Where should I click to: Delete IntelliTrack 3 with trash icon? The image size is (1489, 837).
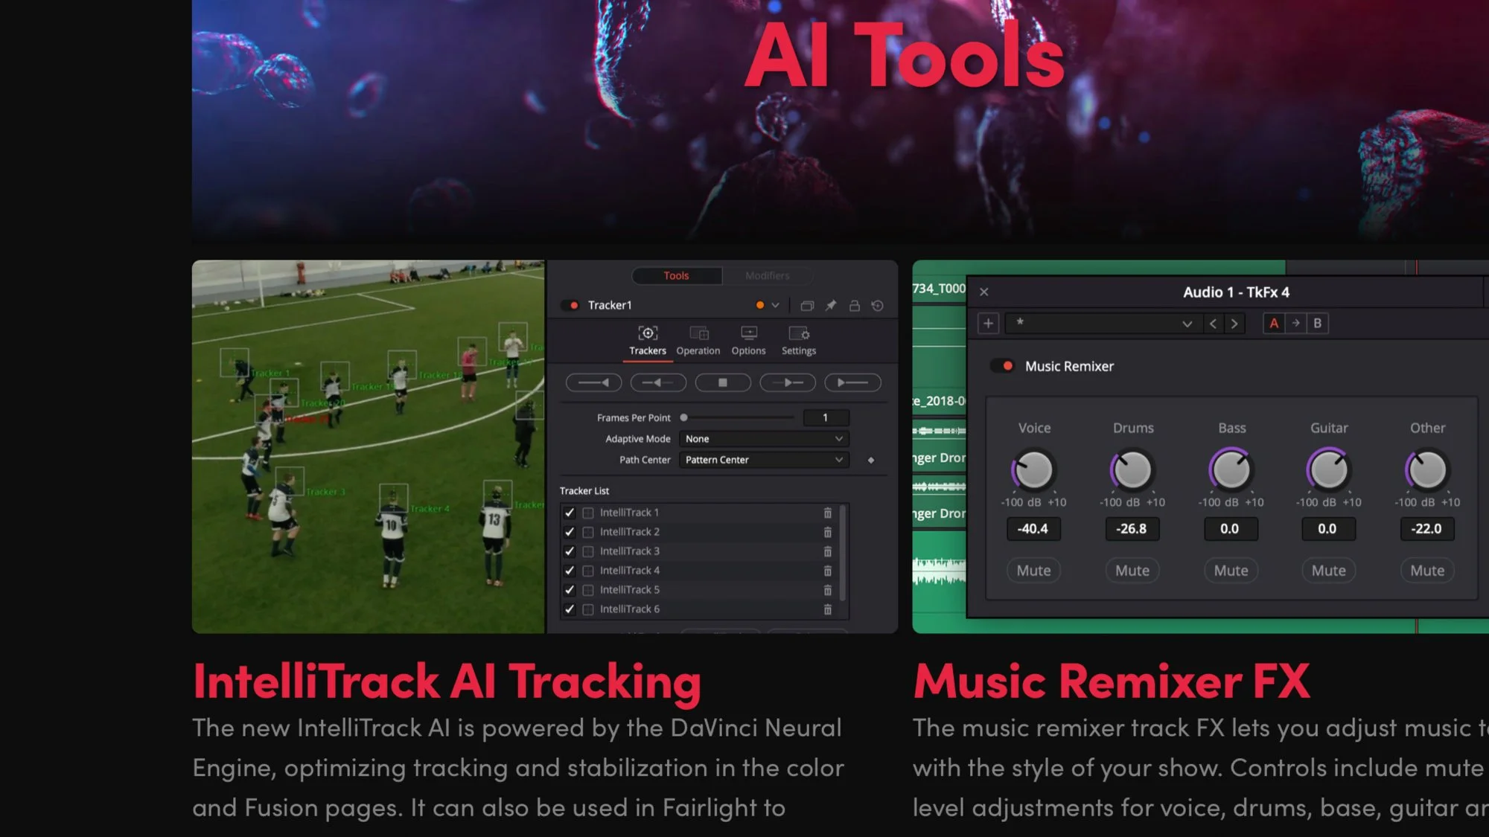(x=827, y=551)
